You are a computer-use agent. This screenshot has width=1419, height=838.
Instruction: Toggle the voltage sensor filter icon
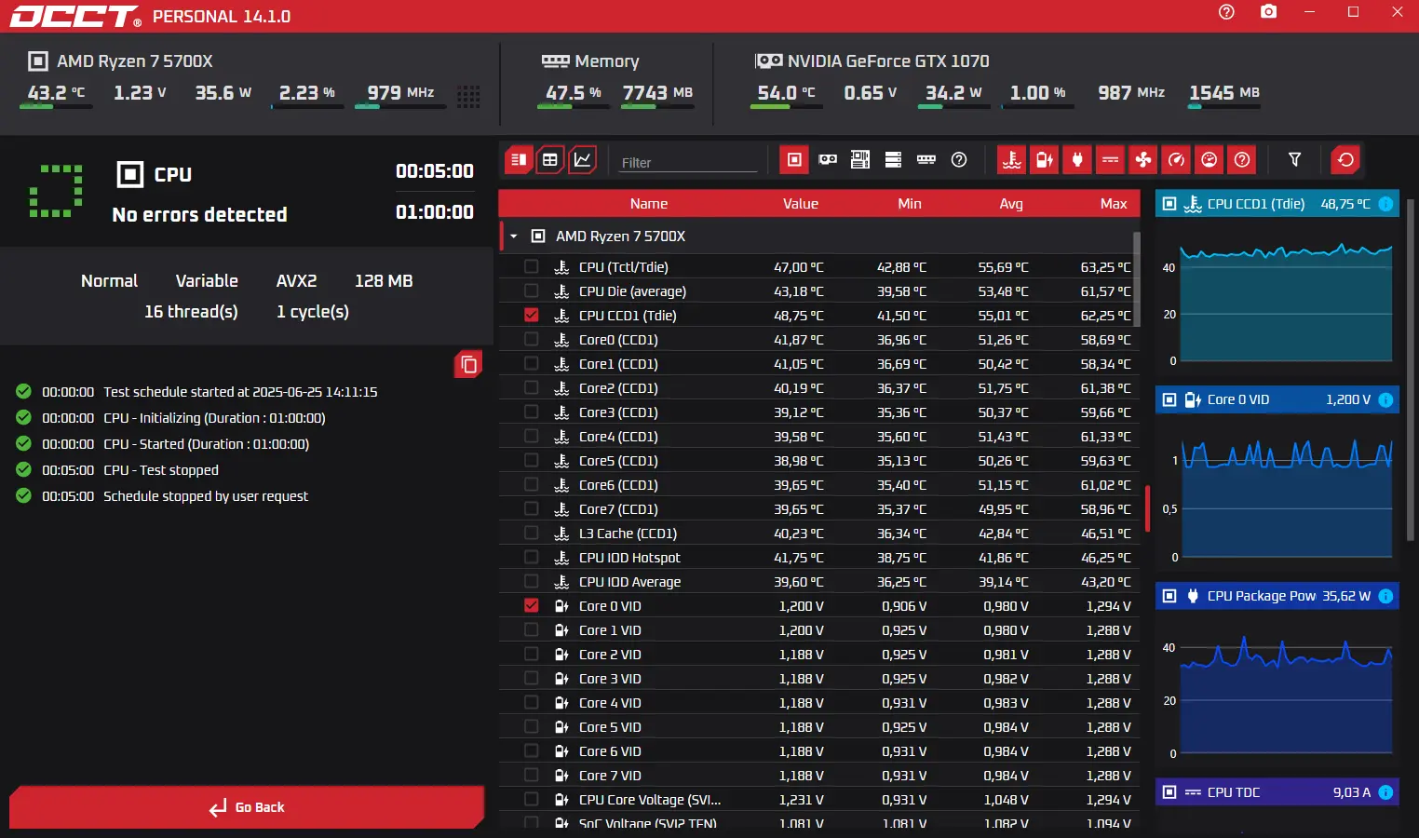(1045, 159)
